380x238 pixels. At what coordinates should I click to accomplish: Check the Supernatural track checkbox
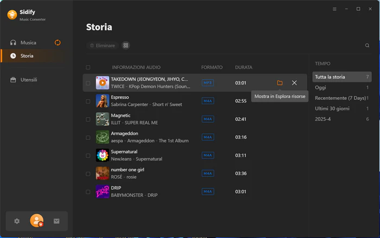point(88,156)
